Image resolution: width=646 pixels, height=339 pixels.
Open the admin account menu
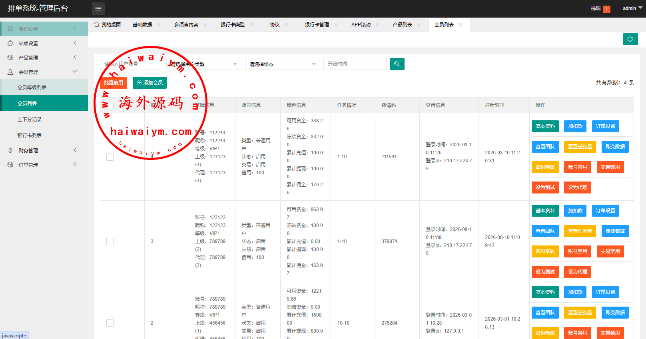click(x=632, y=8)
